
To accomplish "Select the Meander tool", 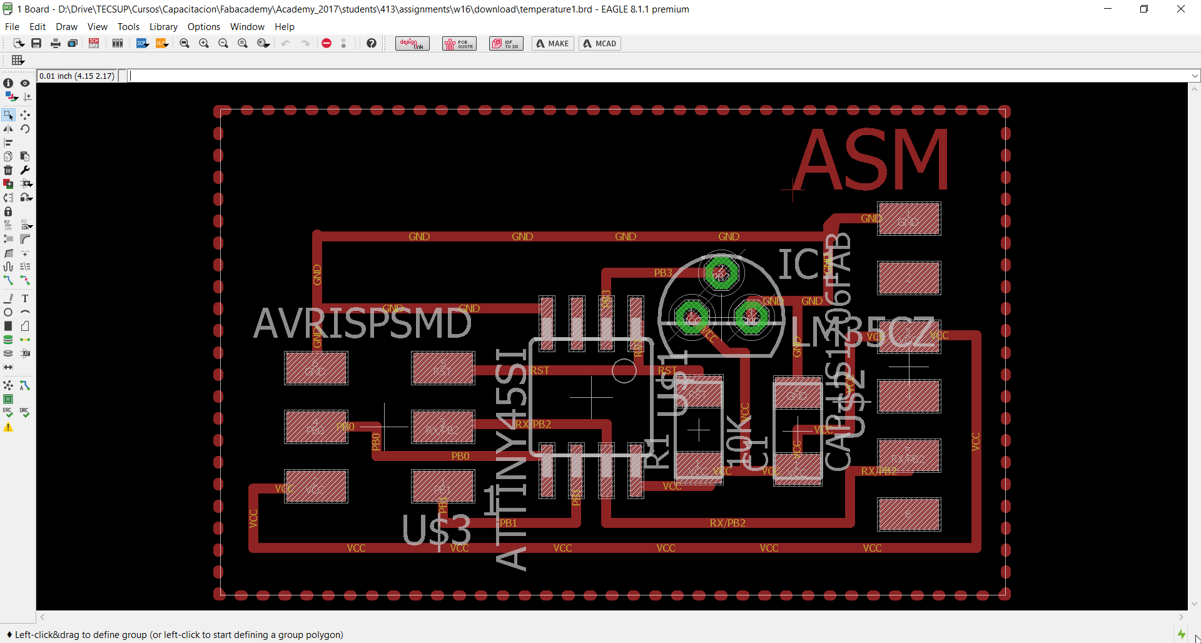I will click(x=8, y=267).
